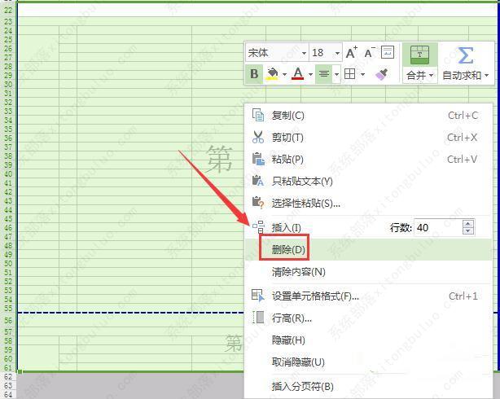Select the 剪切(T) scissors icon

tap(258, 138)
